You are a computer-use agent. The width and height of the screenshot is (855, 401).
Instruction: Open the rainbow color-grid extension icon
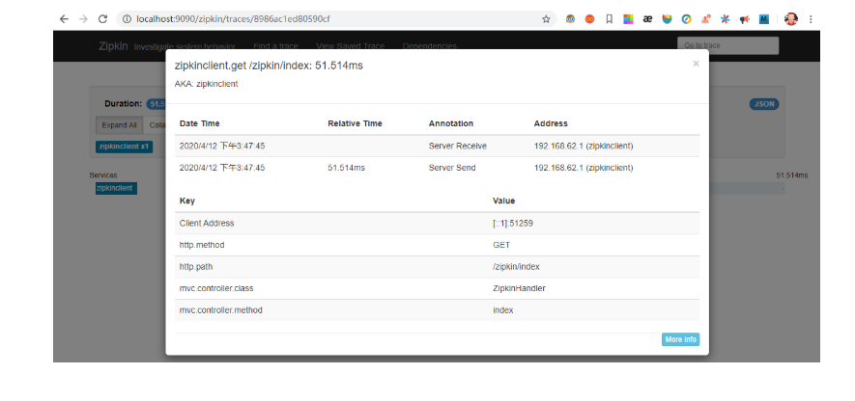point(628,19)
